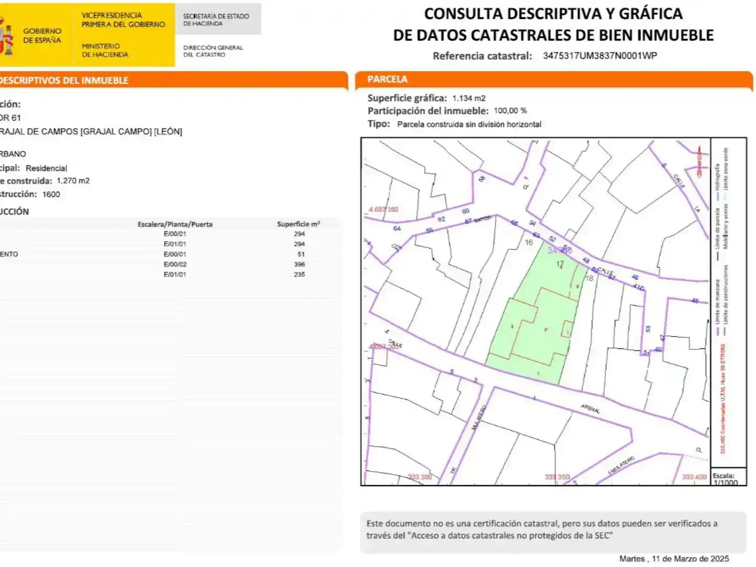
Task: Select the date 'Martes, 11 de Marzo de 2025'
Action: tap(674, 559)
